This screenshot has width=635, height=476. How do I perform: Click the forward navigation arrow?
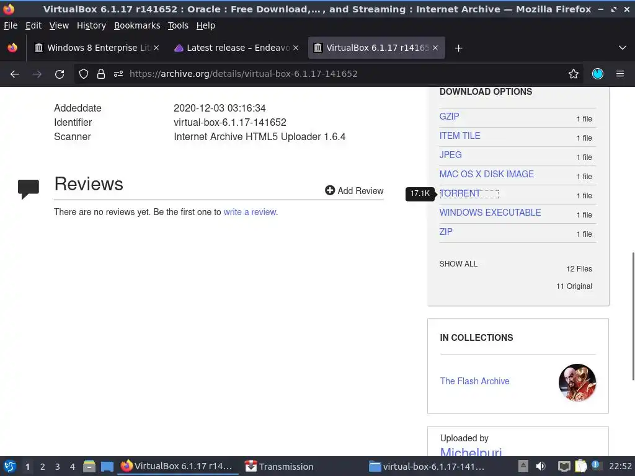[37, 74]
